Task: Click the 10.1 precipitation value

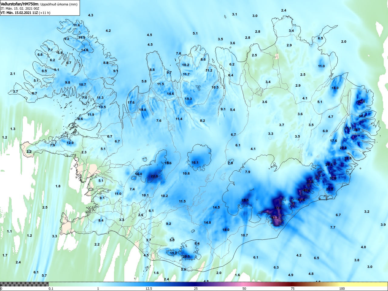Action: click(x=145, y=195)
